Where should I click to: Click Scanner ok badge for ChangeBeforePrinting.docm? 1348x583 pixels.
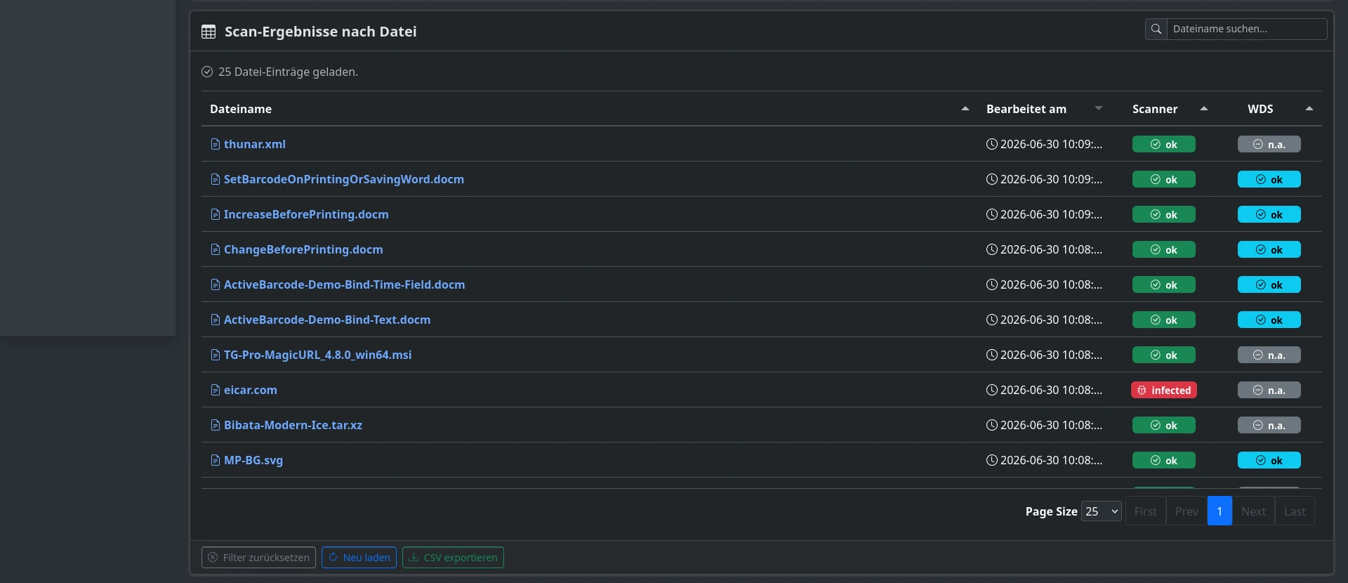pos(1164,249)
